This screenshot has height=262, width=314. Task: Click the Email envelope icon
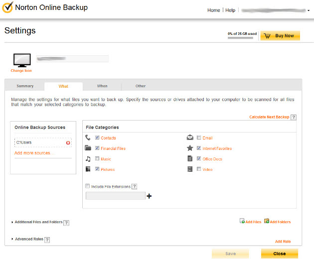190,137
